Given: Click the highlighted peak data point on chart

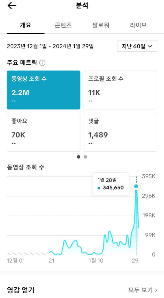Looking at the screenshot, I should pyautogui.click(x=136, y=186).
